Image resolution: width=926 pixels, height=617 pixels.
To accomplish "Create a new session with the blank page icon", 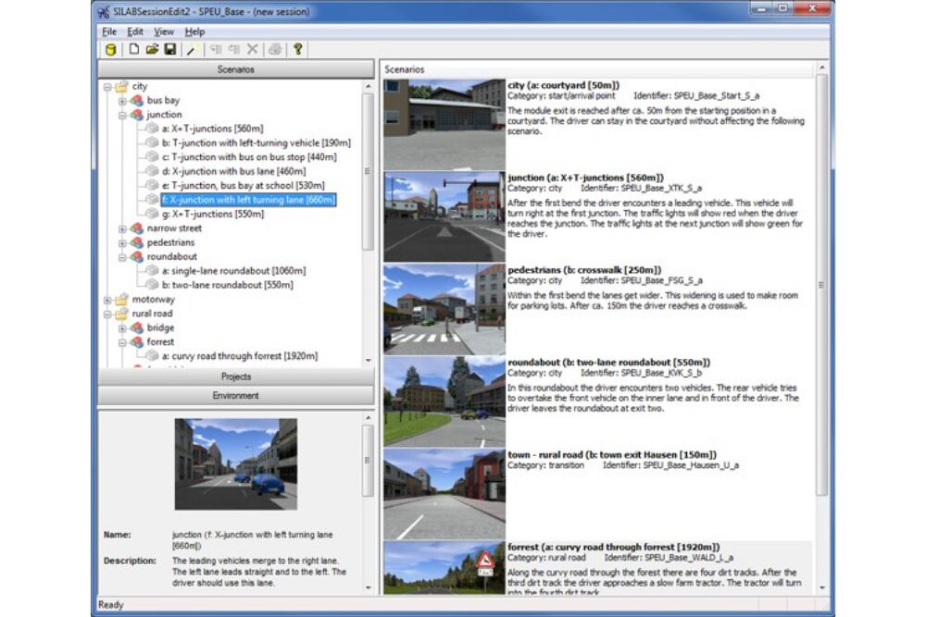I will pyautogui.click(x=135, y=50).
